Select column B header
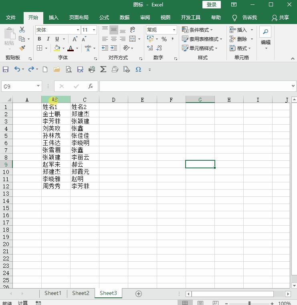 (56, 100)
